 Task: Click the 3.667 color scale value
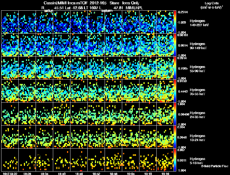point(181,150)
